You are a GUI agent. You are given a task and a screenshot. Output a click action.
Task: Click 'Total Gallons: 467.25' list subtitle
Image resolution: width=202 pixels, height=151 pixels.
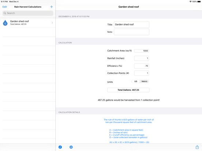[x=18, y=24]
